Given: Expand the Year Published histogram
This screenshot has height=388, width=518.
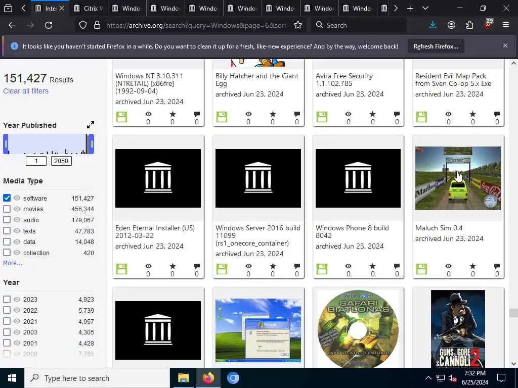Looking at the screenshot, I should tap(90, 125).
